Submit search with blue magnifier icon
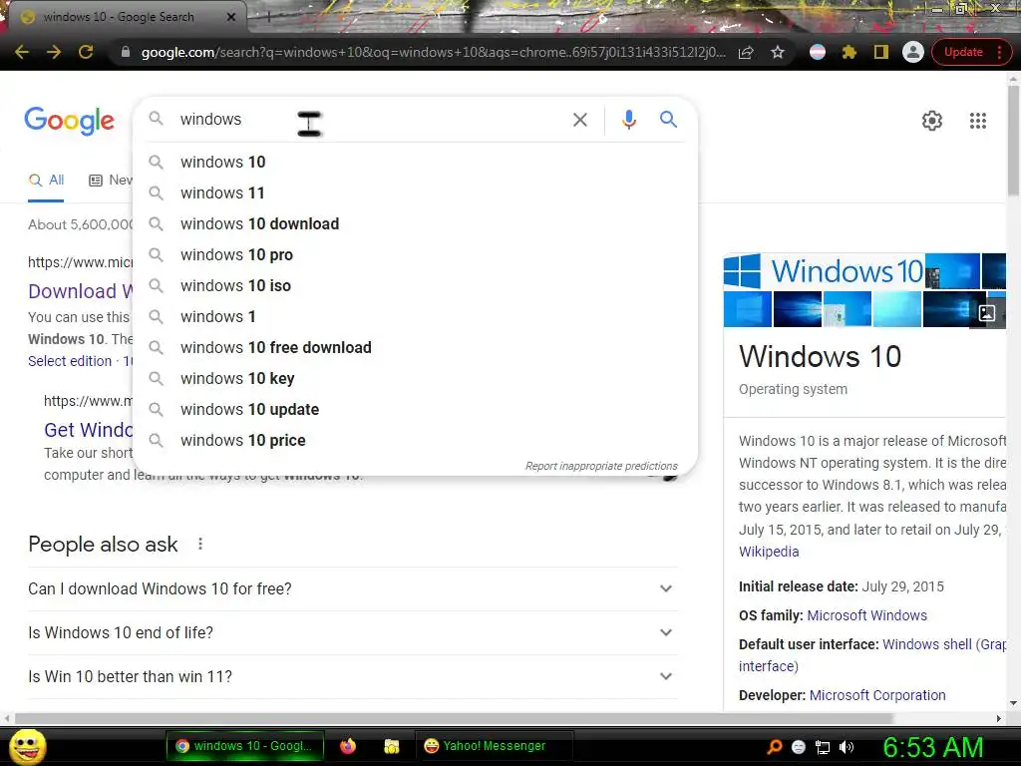 pyautogui.click(x=668, y=120)
